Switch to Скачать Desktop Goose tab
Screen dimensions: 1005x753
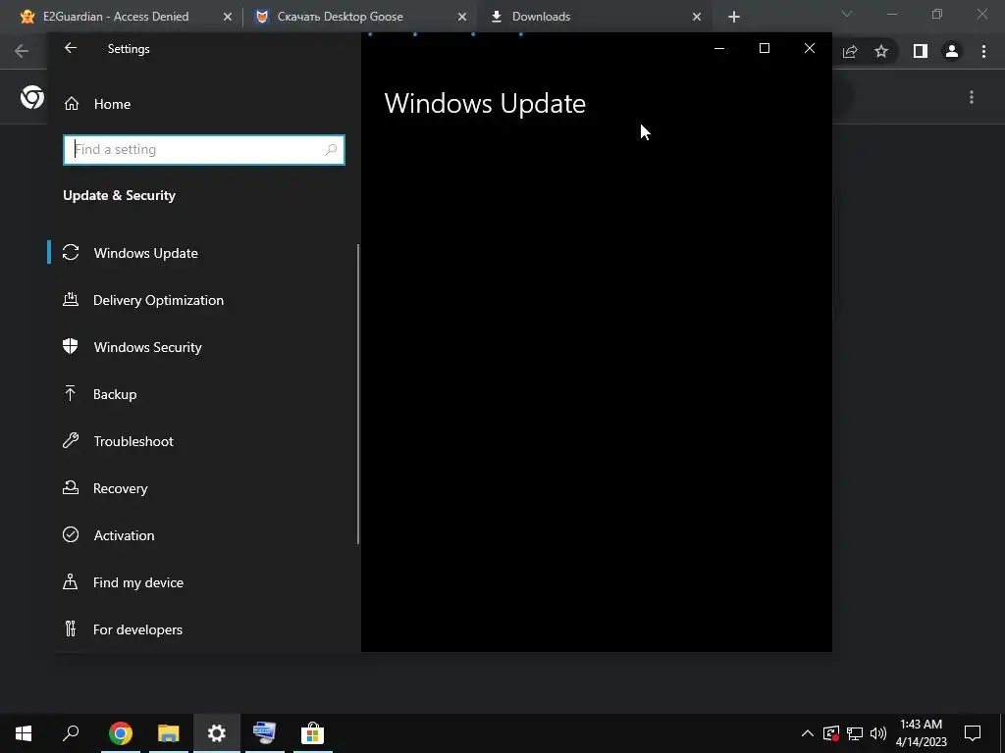(340, 17)
